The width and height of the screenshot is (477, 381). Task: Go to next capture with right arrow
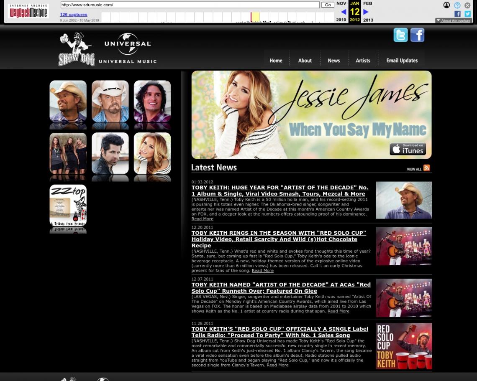[x=366, y=12]
